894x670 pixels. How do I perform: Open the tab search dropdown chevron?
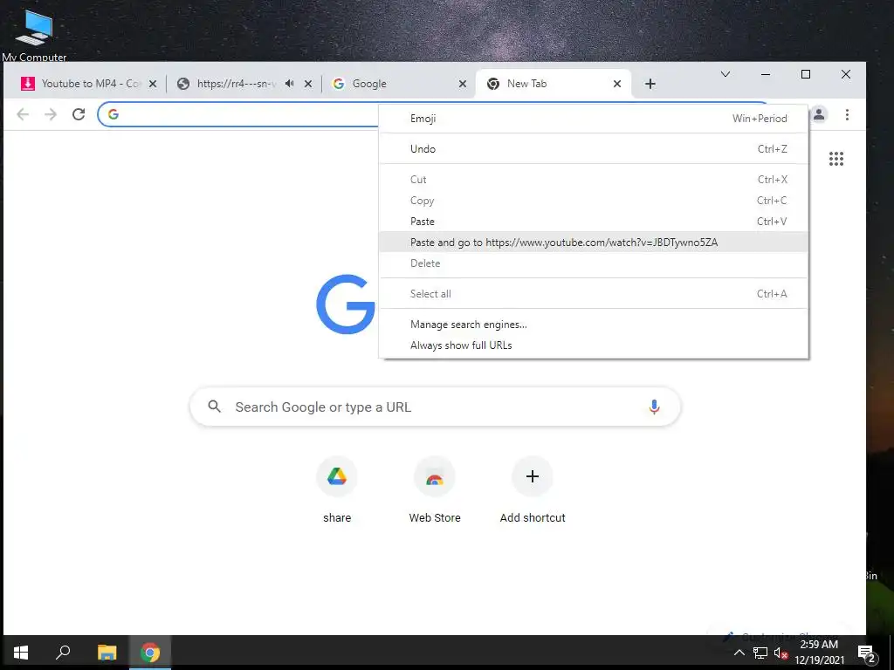726,74
